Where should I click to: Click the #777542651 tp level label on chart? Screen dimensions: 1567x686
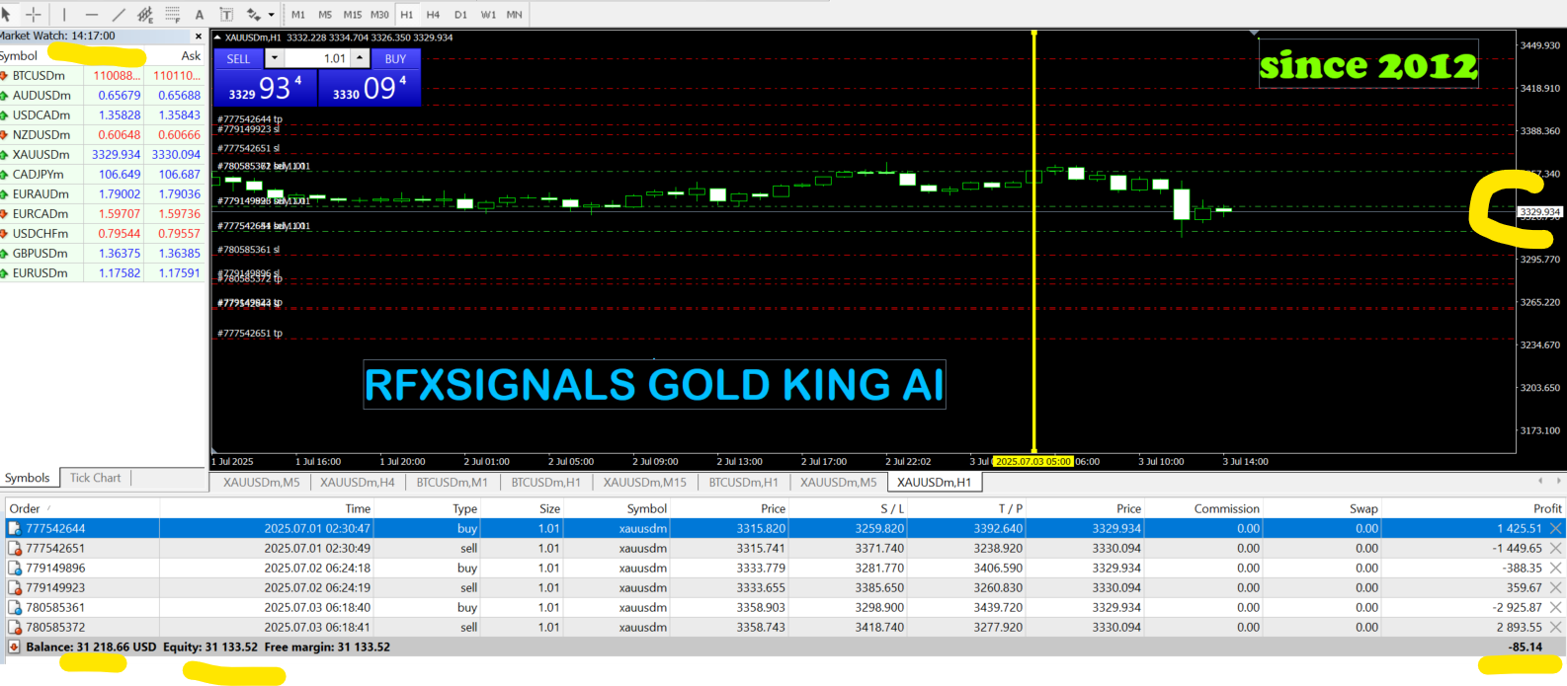tap(250, 334)
